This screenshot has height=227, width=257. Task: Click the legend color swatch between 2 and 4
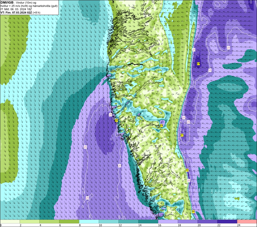click(x=30, y=221)
